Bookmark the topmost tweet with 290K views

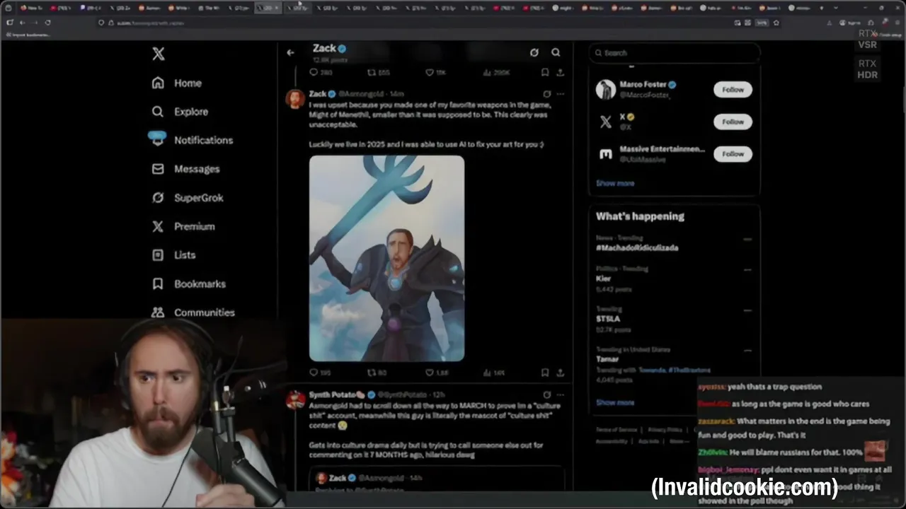(545, 72)
